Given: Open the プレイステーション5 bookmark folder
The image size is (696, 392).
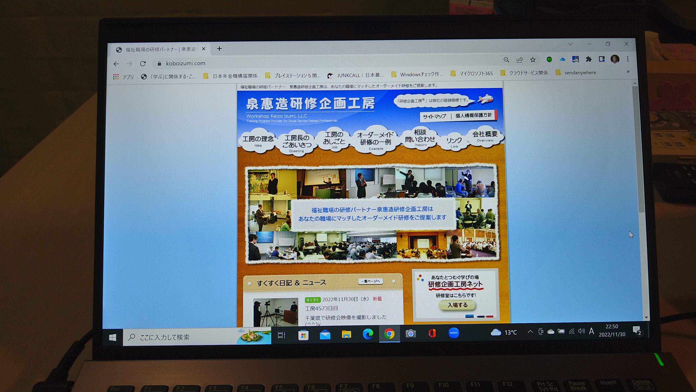Looking at the screenshot, I should (293, 76).
